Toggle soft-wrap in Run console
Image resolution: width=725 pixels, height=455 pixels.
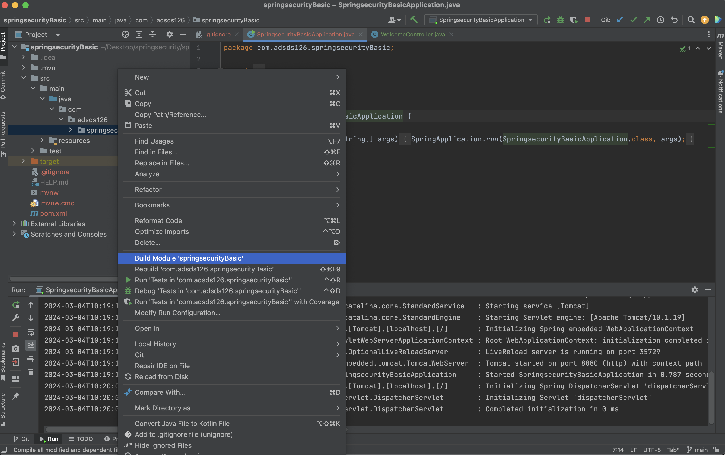pyautogui.click(x=31, y=332)
